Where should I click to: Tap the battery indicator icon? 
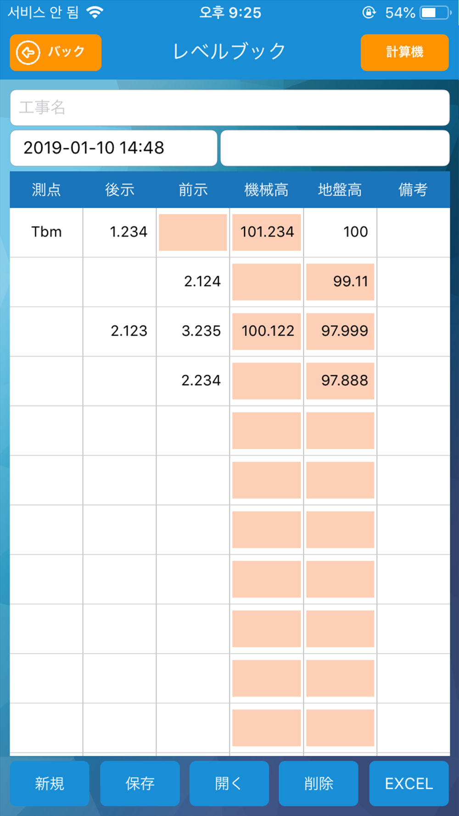(435, 12)
